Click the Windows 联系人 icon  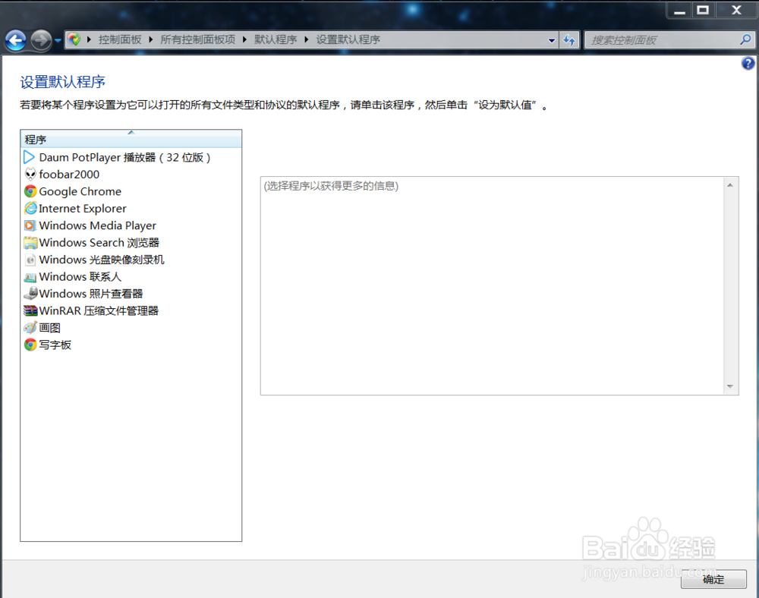[x=30, y=277]
